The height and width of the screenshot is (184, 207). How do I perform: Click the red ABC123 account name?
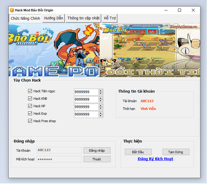click(147, 101)
